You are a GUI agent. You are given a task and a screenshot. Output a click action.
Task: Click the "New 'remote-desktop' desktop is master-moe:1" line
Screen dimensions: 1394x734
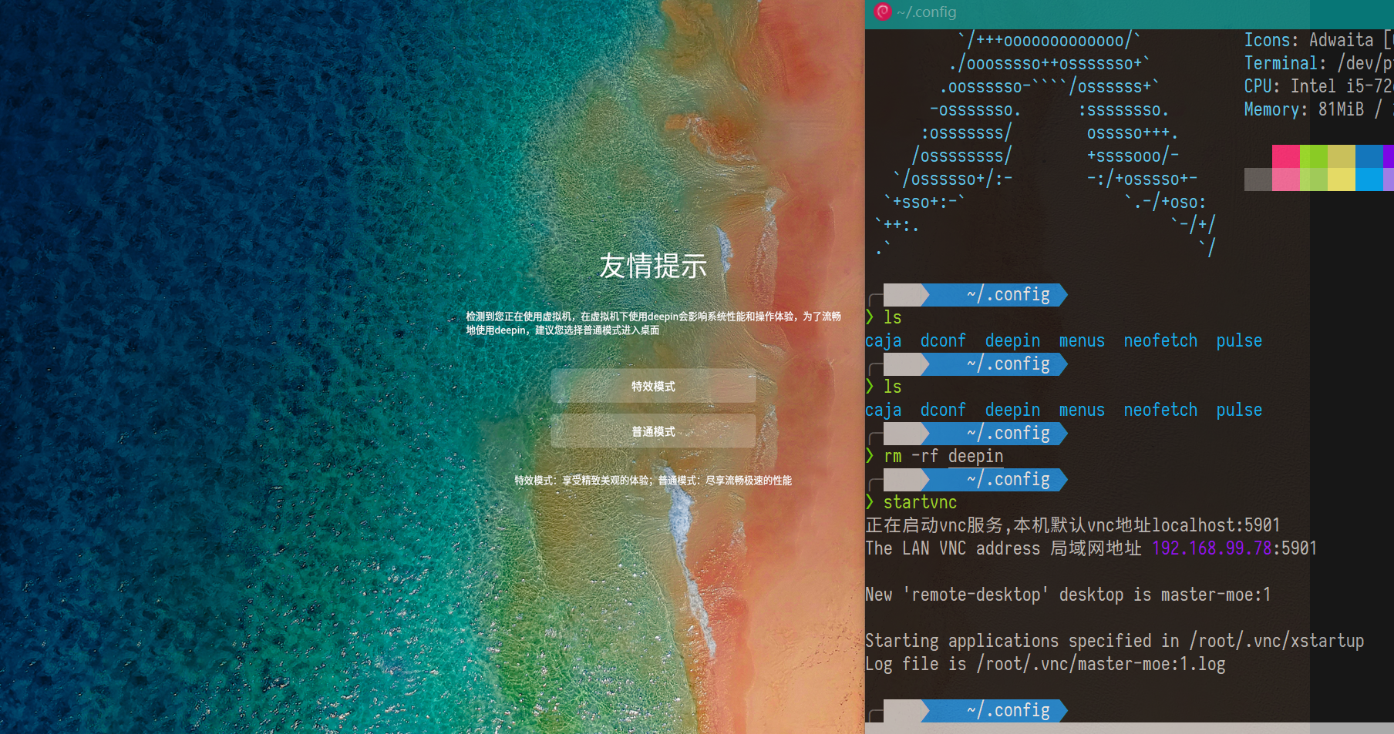[1068, 595]
